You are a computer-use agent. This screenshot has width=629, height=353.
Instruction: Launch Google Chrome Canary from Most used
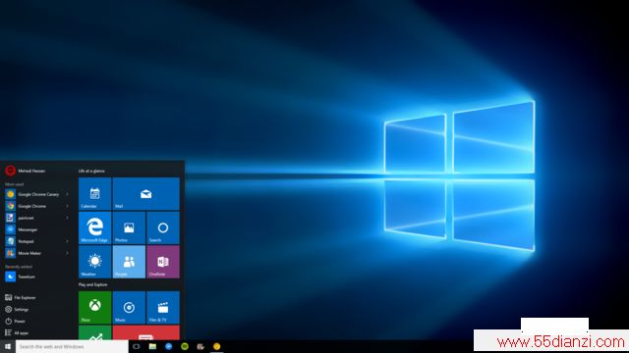(37, 194)
